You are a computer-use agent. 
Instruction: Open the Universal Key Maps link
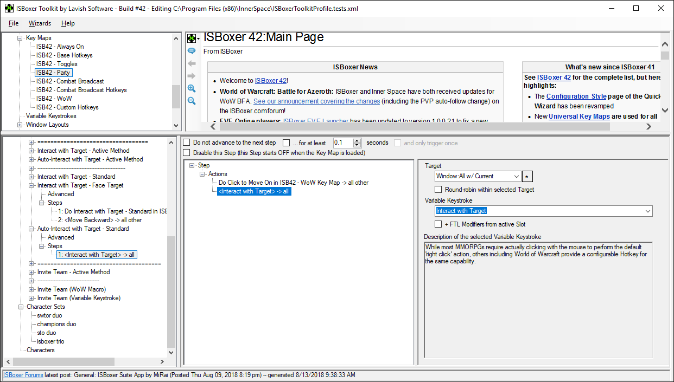[x=580, y=116]
